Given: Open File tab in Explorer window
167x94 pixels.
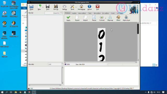Looking at the screenshot, I should (x=24, y=8).
